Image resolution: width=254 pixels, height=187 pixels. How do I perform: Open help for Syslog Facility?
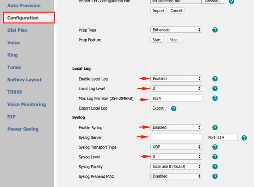pyautogui.click(x=215, y=167)
